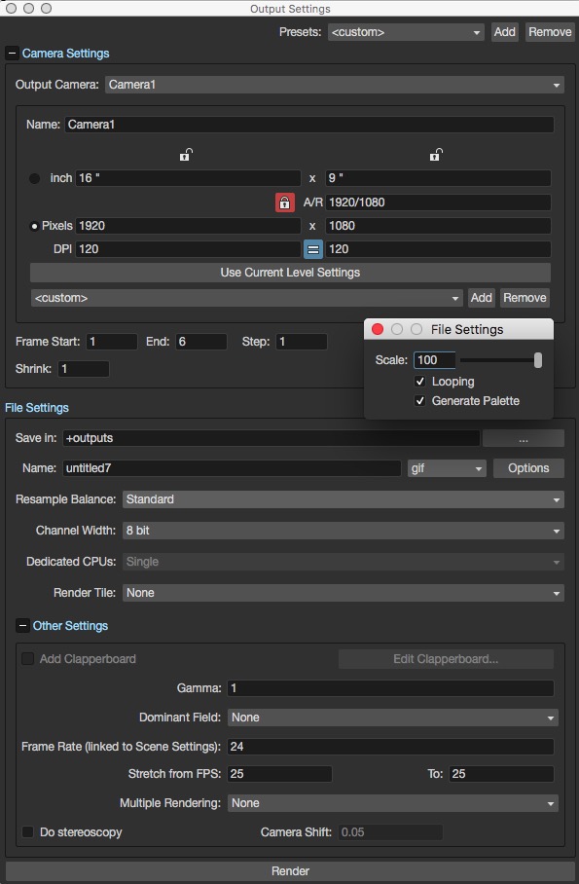
Task: Unlock the red aspect ratio lock
Action: 285,203
